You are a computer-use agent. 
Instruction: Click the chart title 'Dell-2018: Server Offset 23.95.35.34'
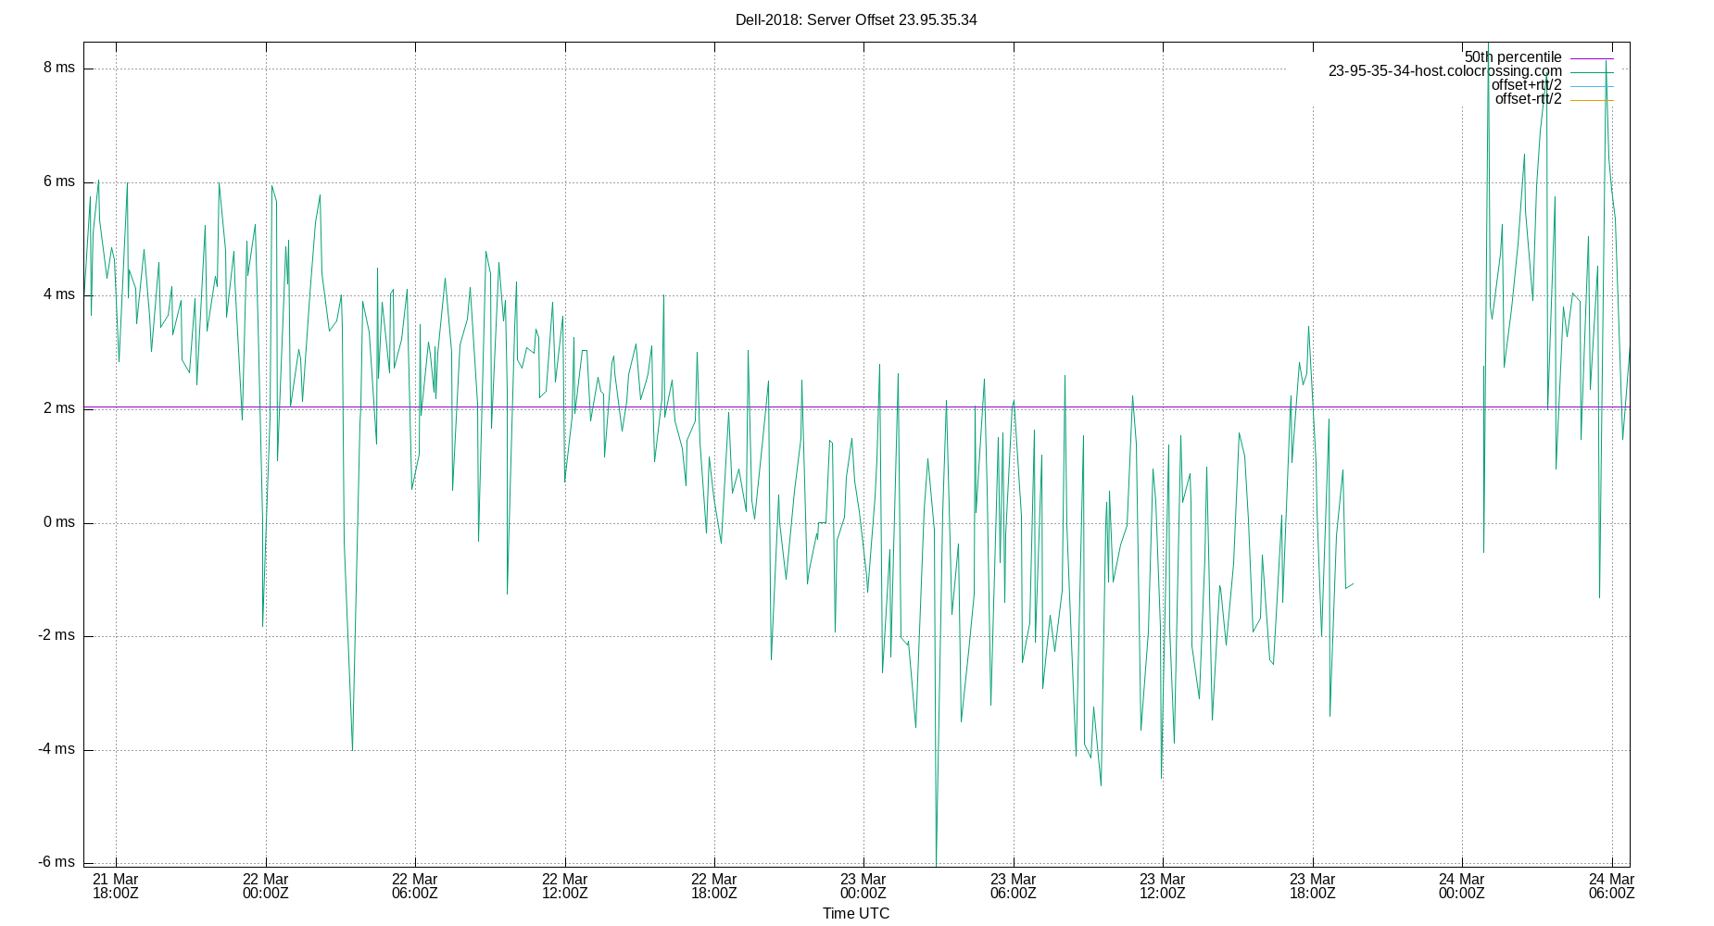coord(855,19)
